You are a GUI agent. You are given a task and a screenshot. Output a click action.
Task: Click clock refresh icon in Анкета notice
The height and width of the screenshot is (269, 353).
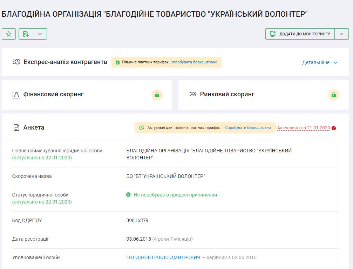[x=142, y=128]
